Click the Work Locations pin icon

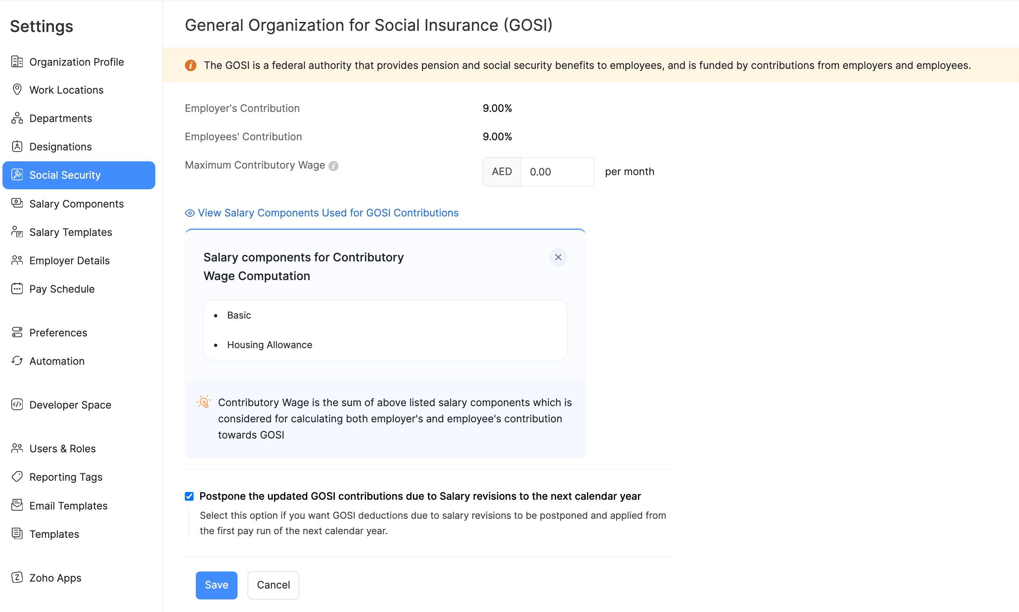(17, 90)
